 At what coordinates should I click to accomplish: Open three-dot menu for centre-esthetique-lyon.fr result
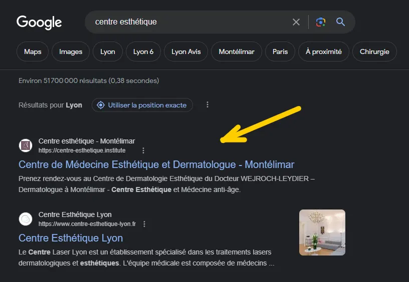pos(144,224)
